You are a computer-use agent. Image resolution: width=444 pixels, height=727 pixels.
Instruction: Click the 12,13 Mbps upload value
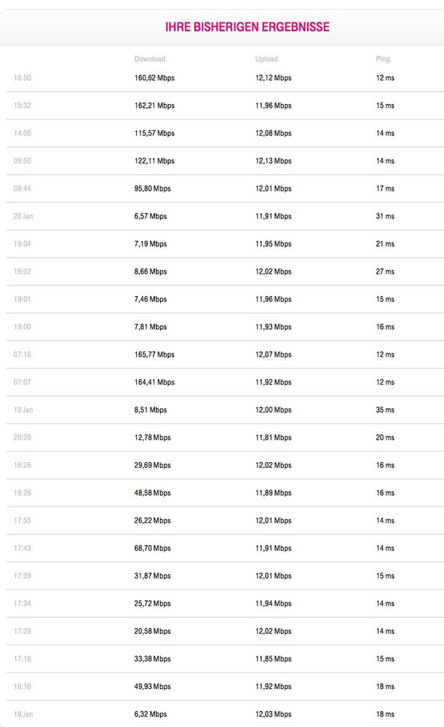pyautogui.click(x=273, y=161)
